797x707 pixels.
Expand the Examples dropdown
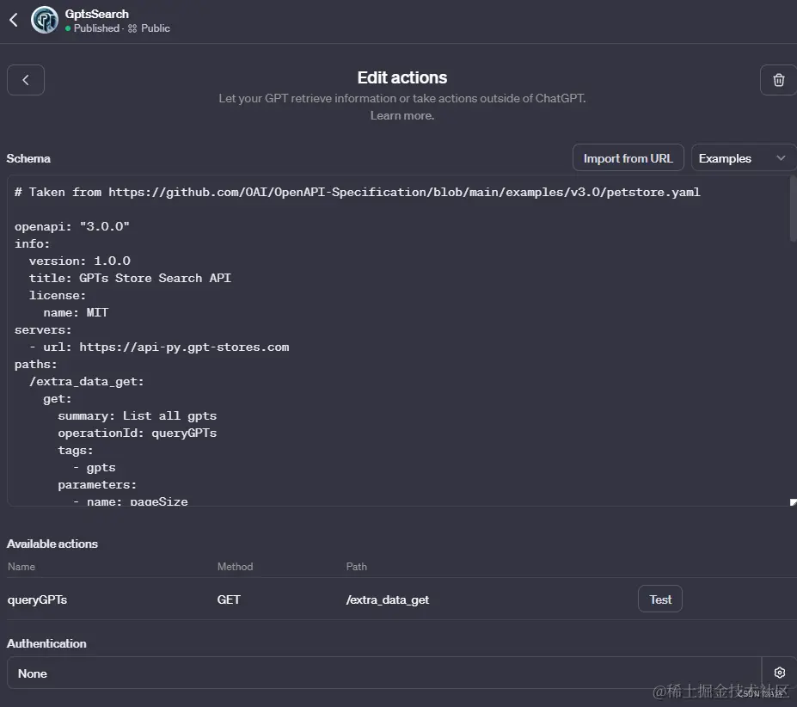pyautogui.click(x=744, y=158)
